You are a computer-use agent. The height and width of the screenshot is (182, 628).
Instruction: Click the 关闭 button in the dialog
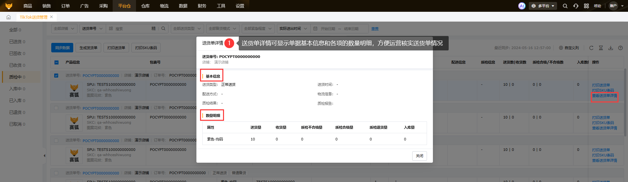419,156
